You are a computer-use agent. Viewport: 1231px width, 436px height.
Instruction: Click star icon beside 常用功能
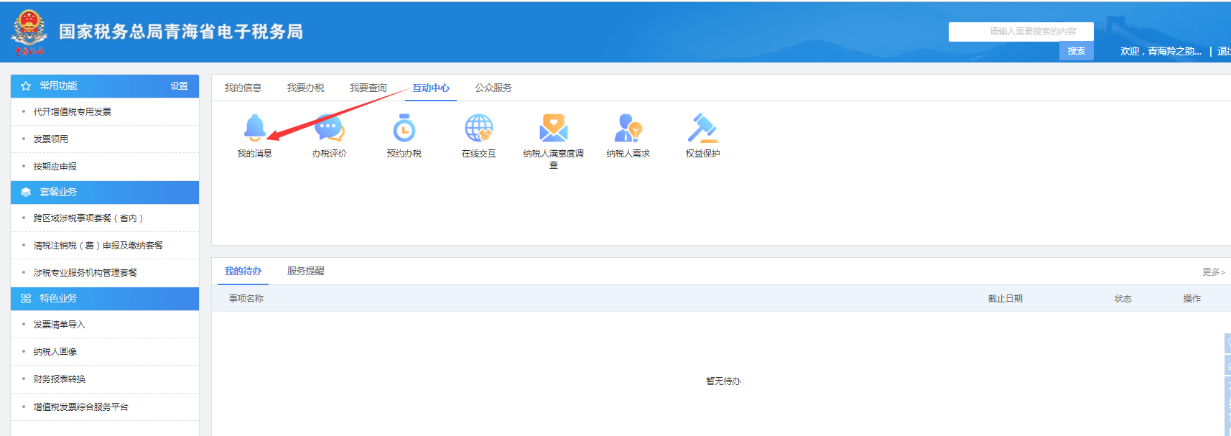[x=26, y=86]
